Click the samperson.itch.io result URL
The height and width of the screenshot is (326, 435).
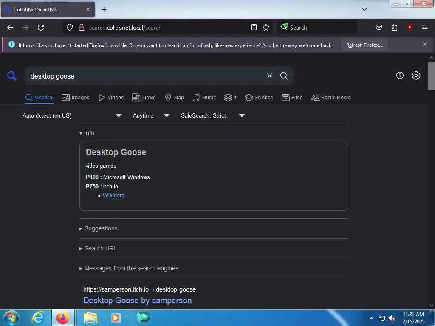[139, 289]
